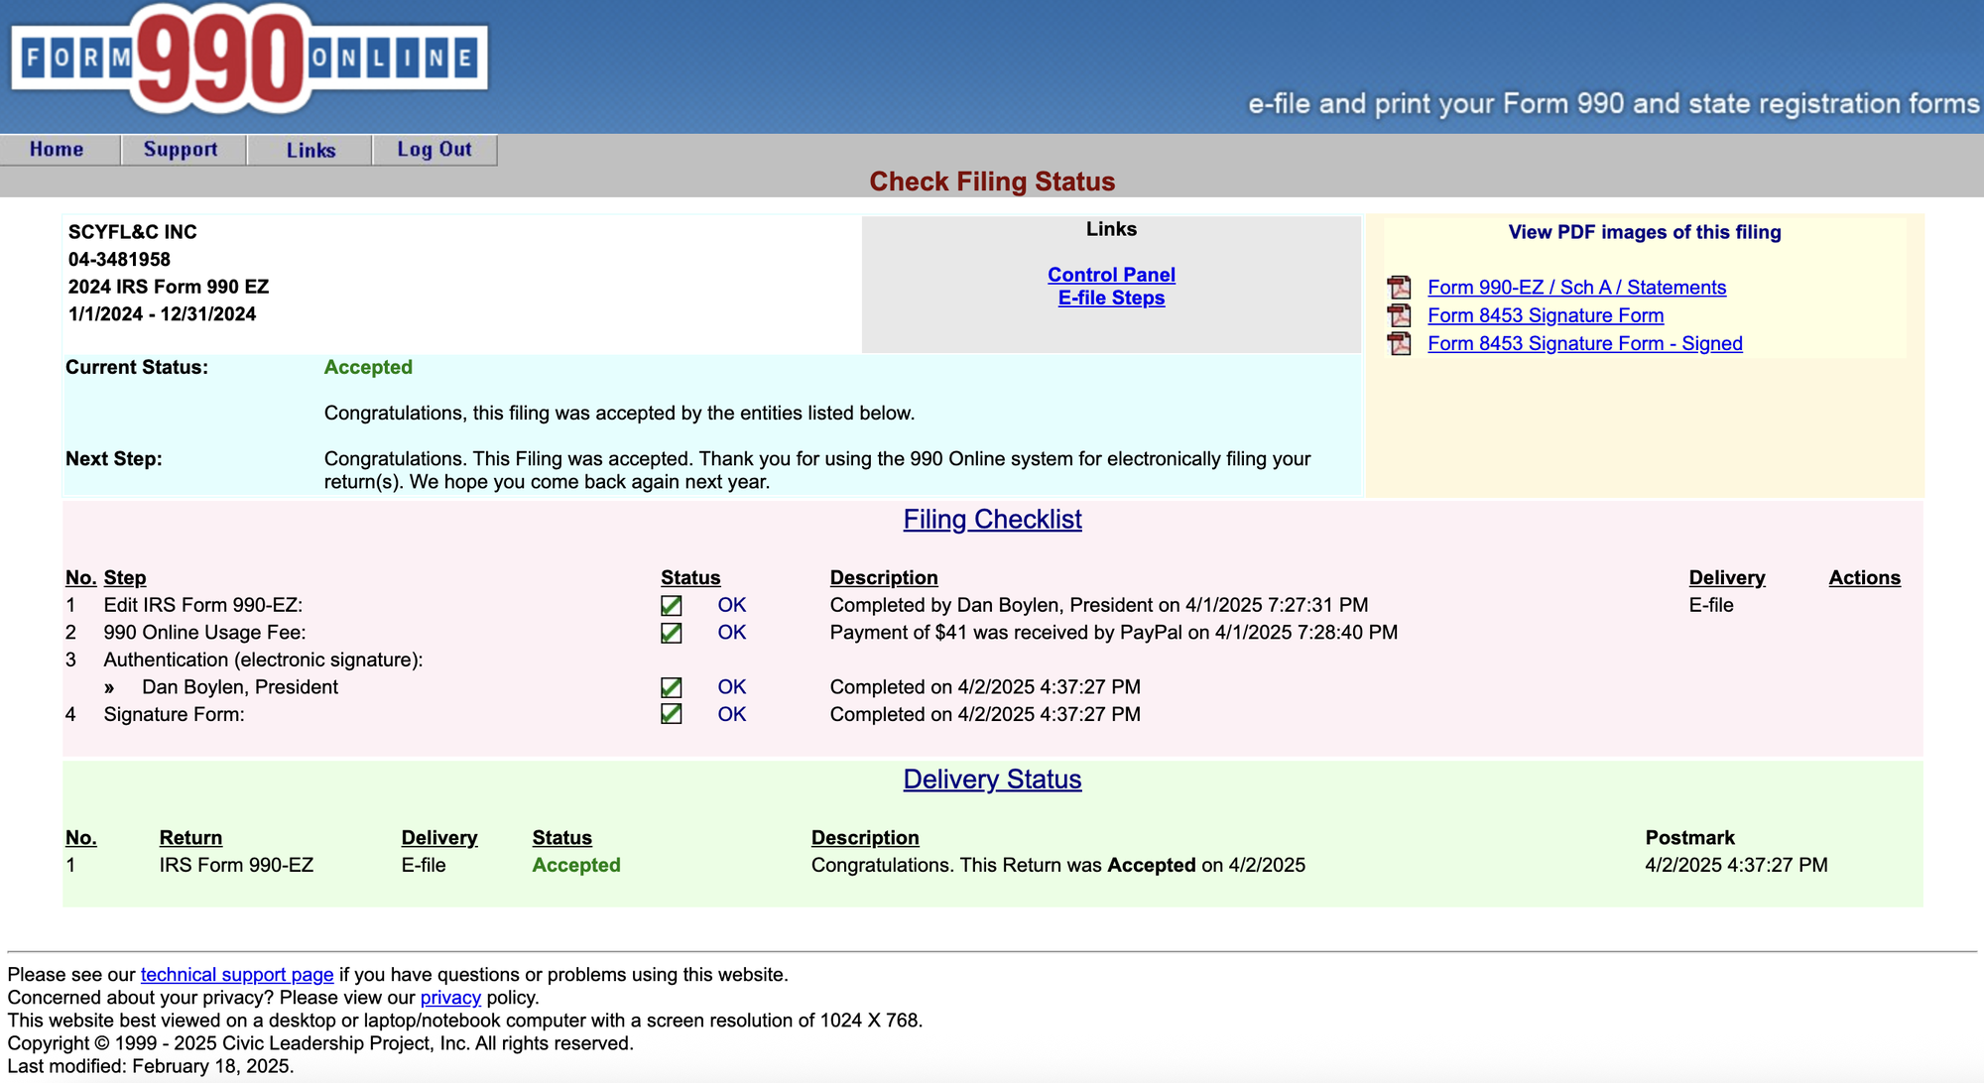The image size is (1984, 1083).
Task: Click OK status for Edit IRS Form 990-EZ
Action: [x=732, y=605]
